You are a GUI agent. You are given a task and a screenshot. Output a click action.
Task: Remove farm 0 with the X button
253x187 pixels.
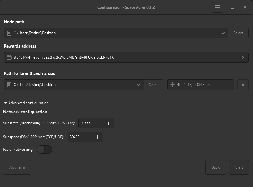243,85
